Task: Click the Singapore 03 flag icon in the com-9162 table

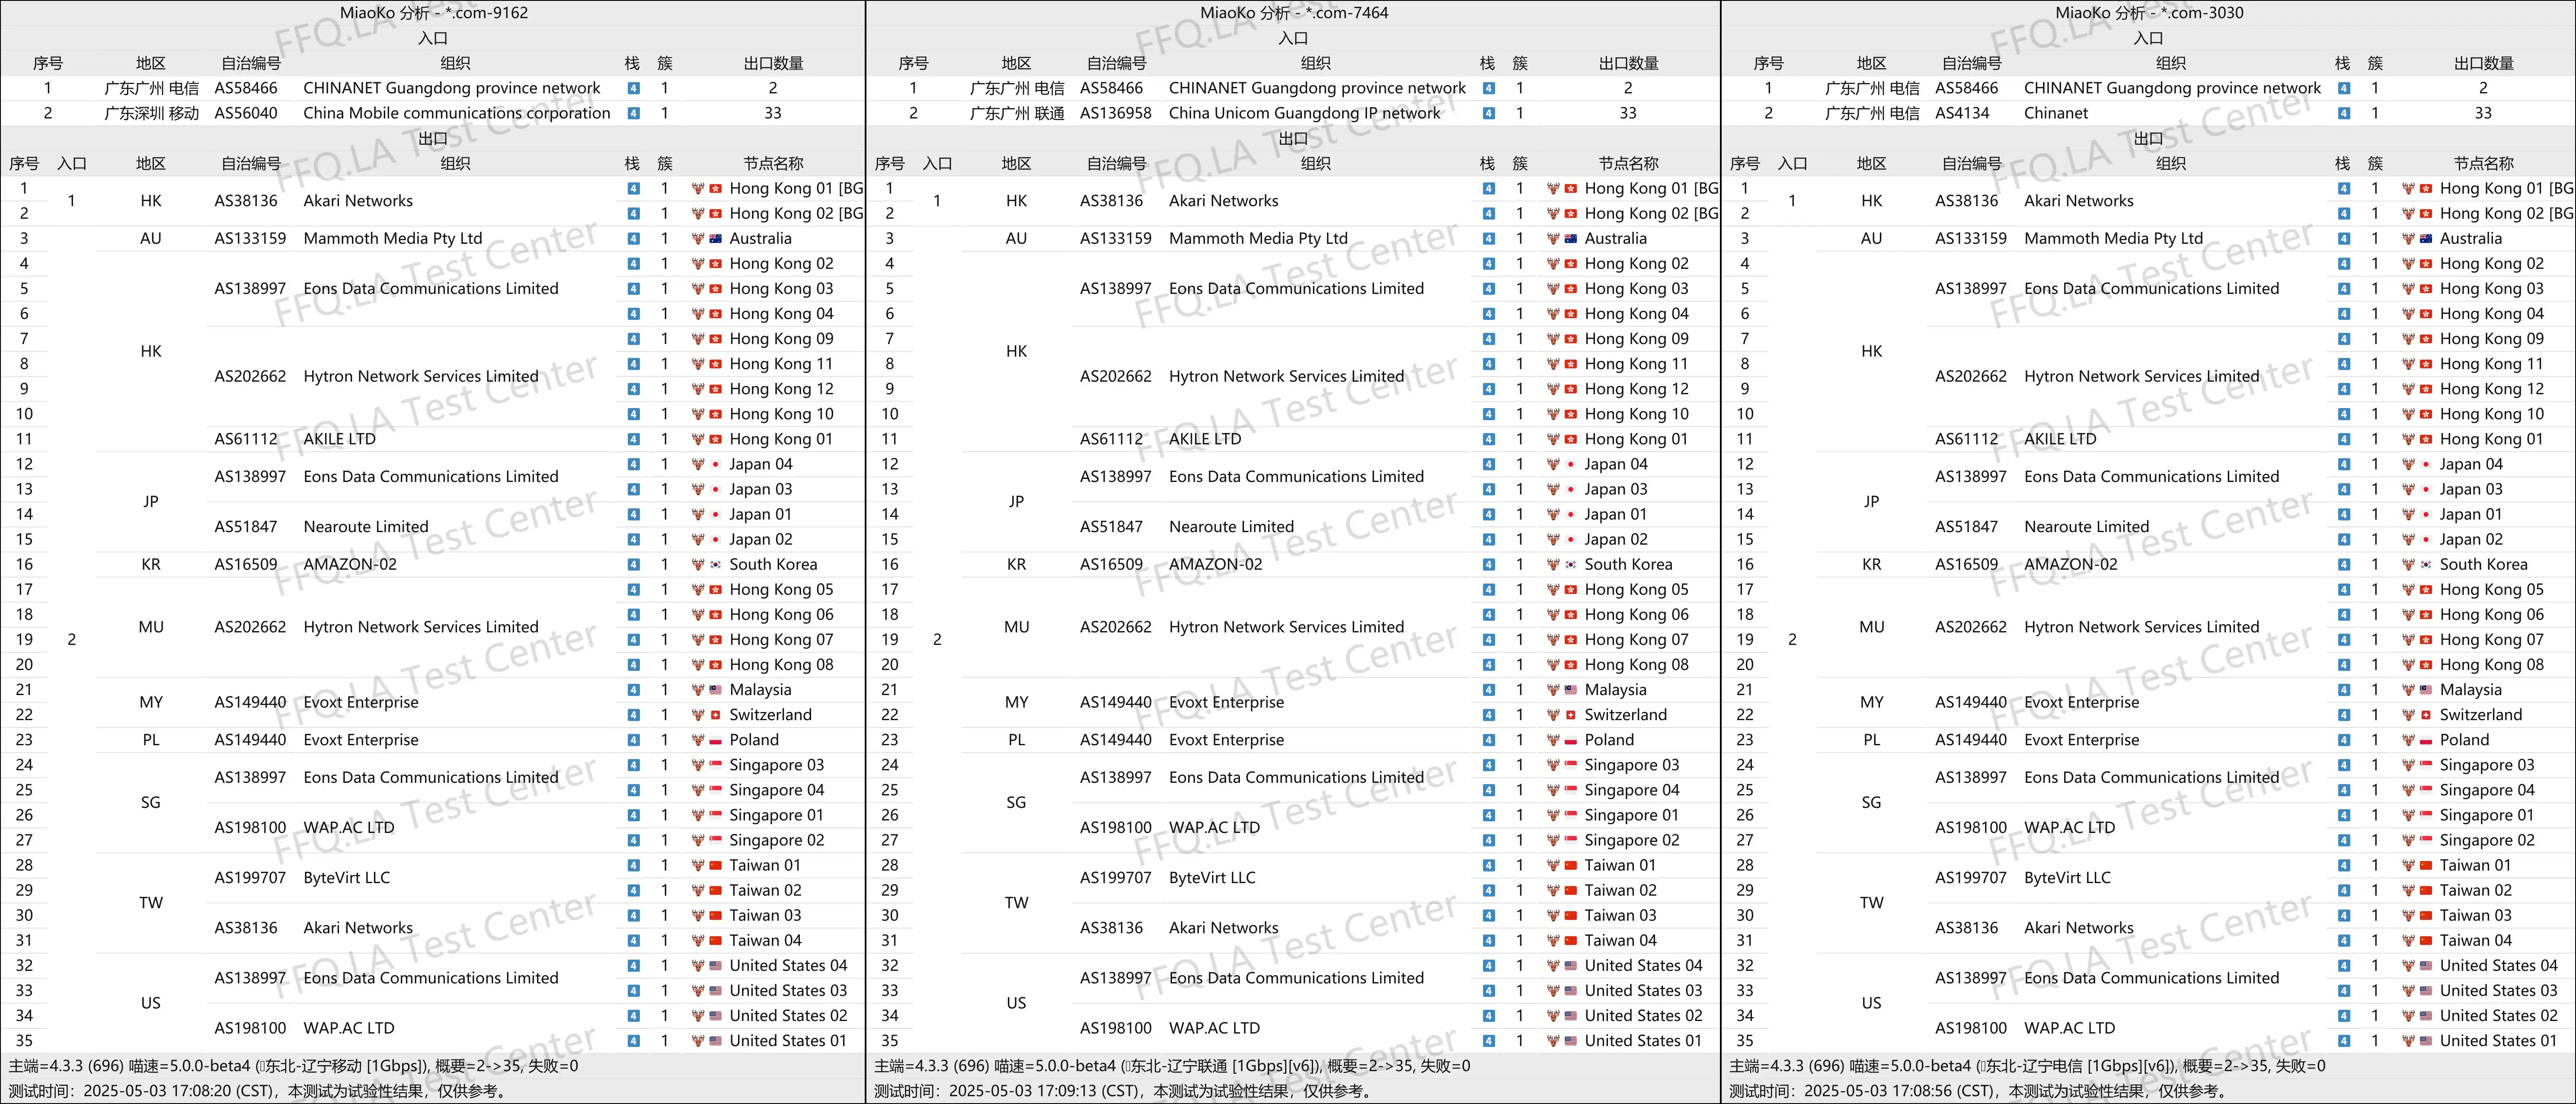Action: pyautogui.click(x=715, y=765)
